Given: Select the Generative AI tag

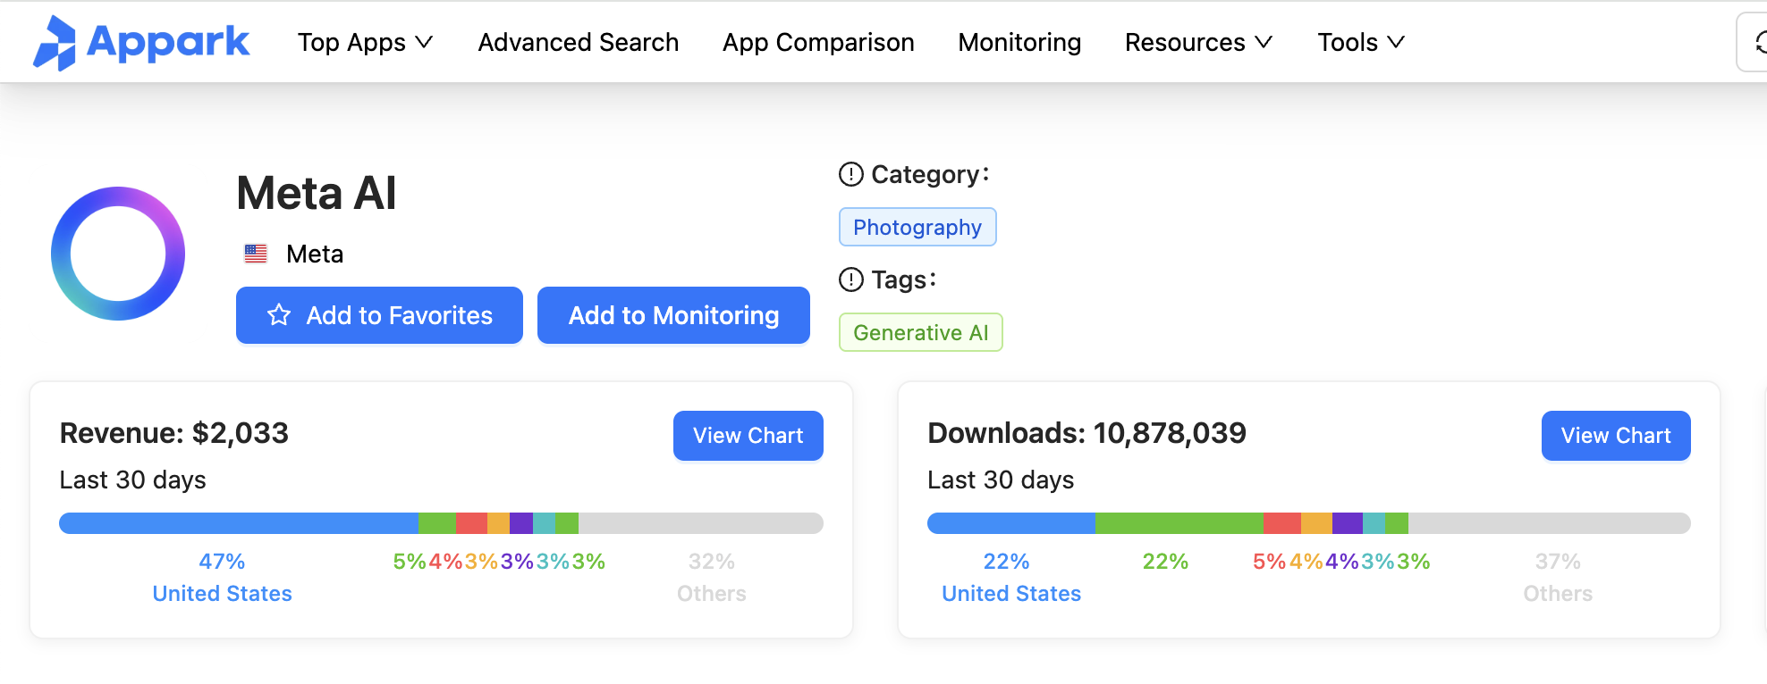Looking at the screenshot, I should (x=920, y=332).
